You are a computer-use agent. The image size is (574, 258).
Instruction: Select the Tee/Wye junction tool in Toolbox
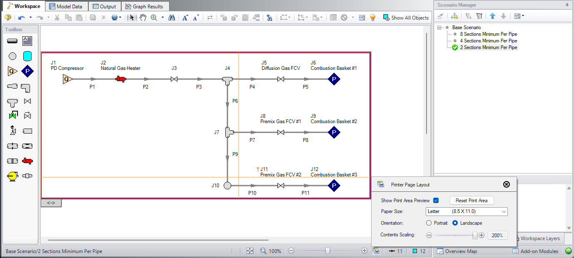pos(12,102)
